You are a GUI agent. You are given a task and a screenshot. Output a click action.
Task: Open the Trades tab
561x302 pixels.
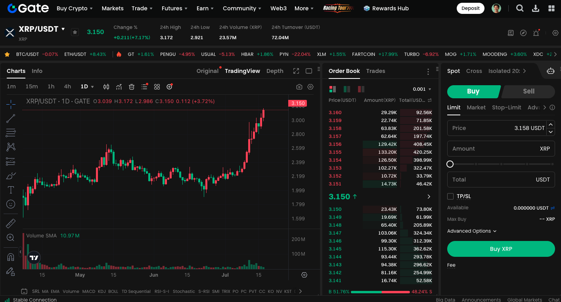(375, 71)
